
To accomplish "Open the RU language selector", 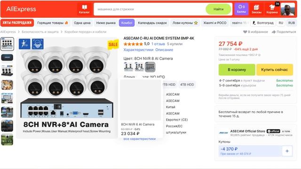I will tap(281, 23).
